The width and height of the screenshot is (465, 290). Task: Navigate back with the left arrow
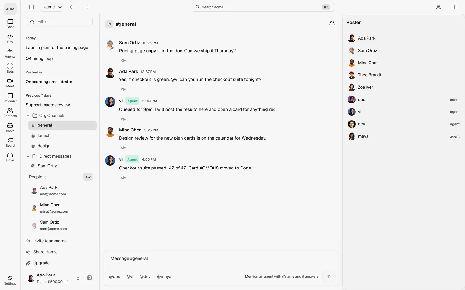click(x=71, y=7)
